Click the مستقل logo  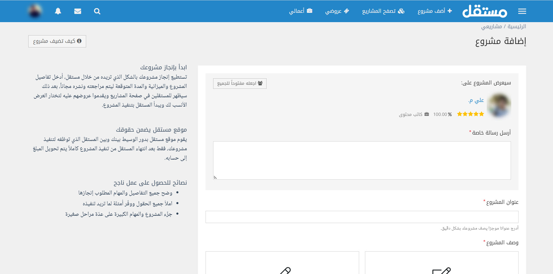coord(485,11)
